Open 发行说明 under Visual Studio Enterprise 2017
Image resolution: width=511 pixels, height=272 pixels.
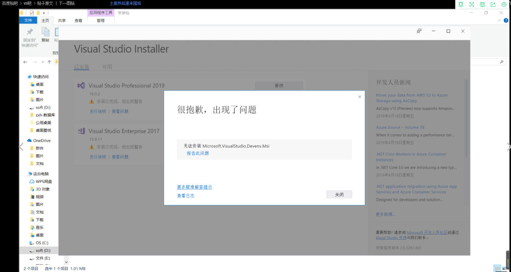click(98, 157)
